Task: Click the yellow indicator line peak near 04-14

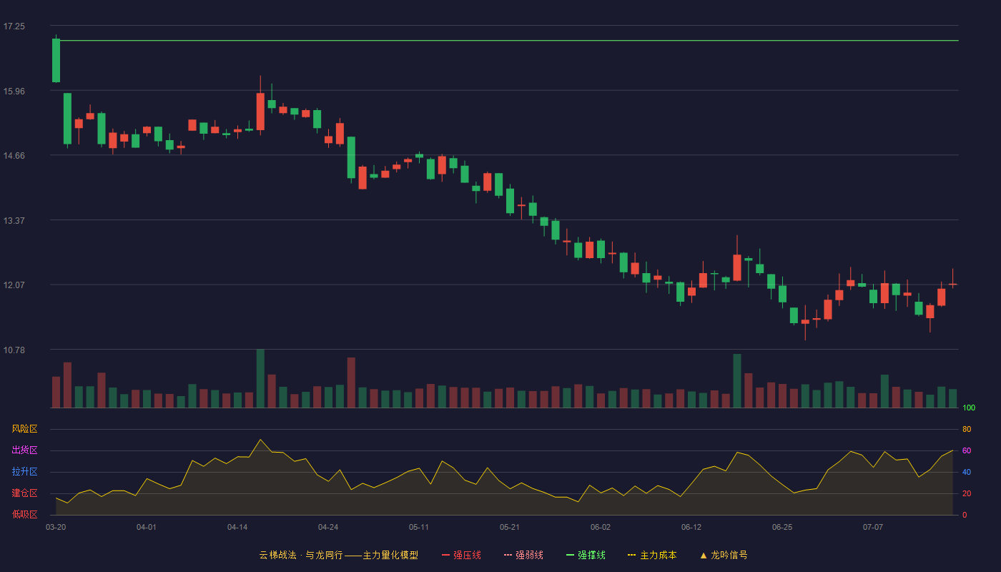Action: point(260,440)
